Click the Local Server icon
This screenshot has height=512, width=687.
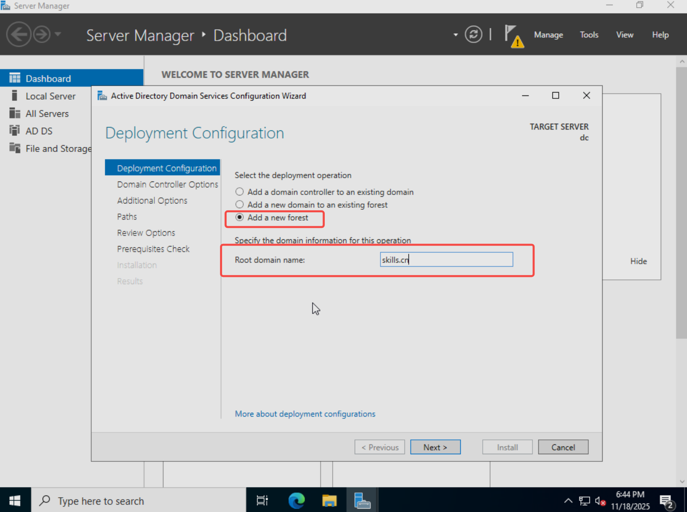point(15,96)
